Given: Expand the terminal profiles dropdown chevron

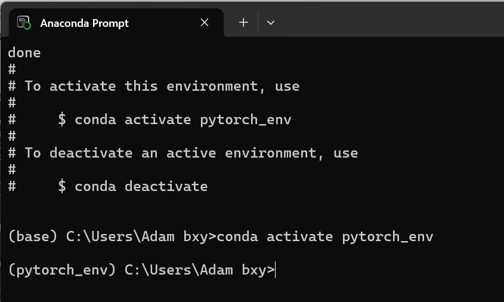Looking at the screenshot, I should click(271, 23).
